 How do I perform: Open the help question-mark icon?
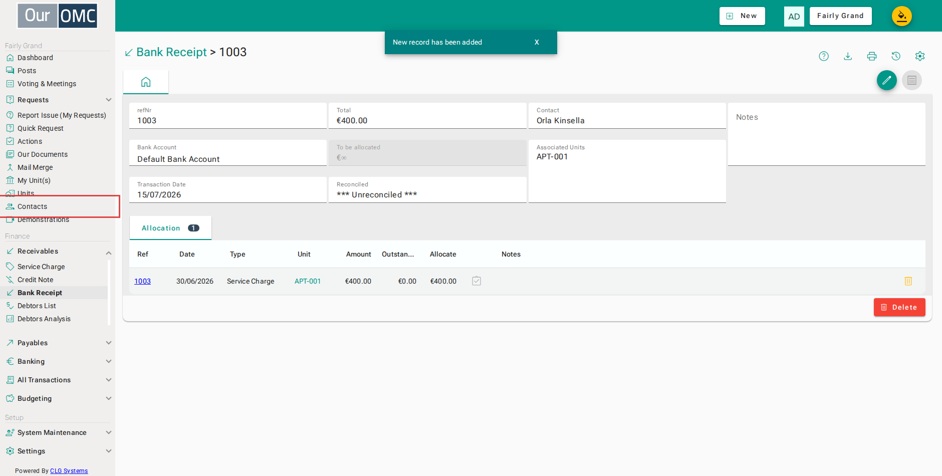pos(824,56)
